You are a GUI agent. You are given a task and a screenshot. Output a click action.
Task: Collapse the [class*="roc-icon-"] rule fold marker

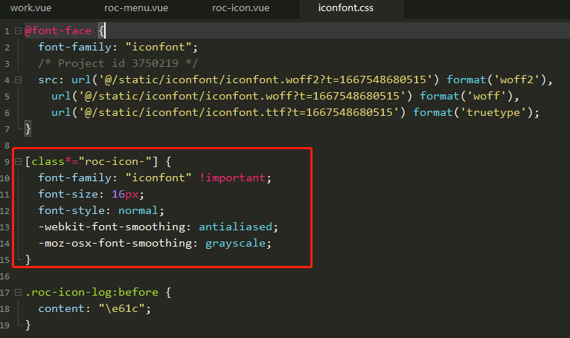click(x=17, y=162)
